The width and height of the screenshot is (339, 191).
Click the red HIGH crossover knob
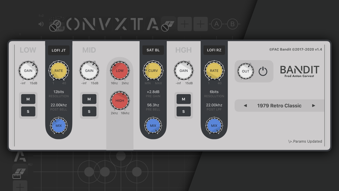pos(120,100)
